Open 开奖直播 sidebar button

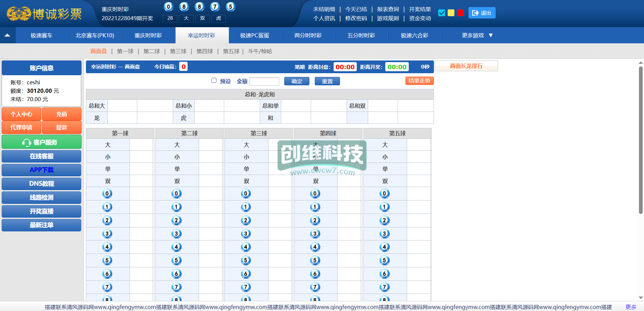tap(42, 211)
